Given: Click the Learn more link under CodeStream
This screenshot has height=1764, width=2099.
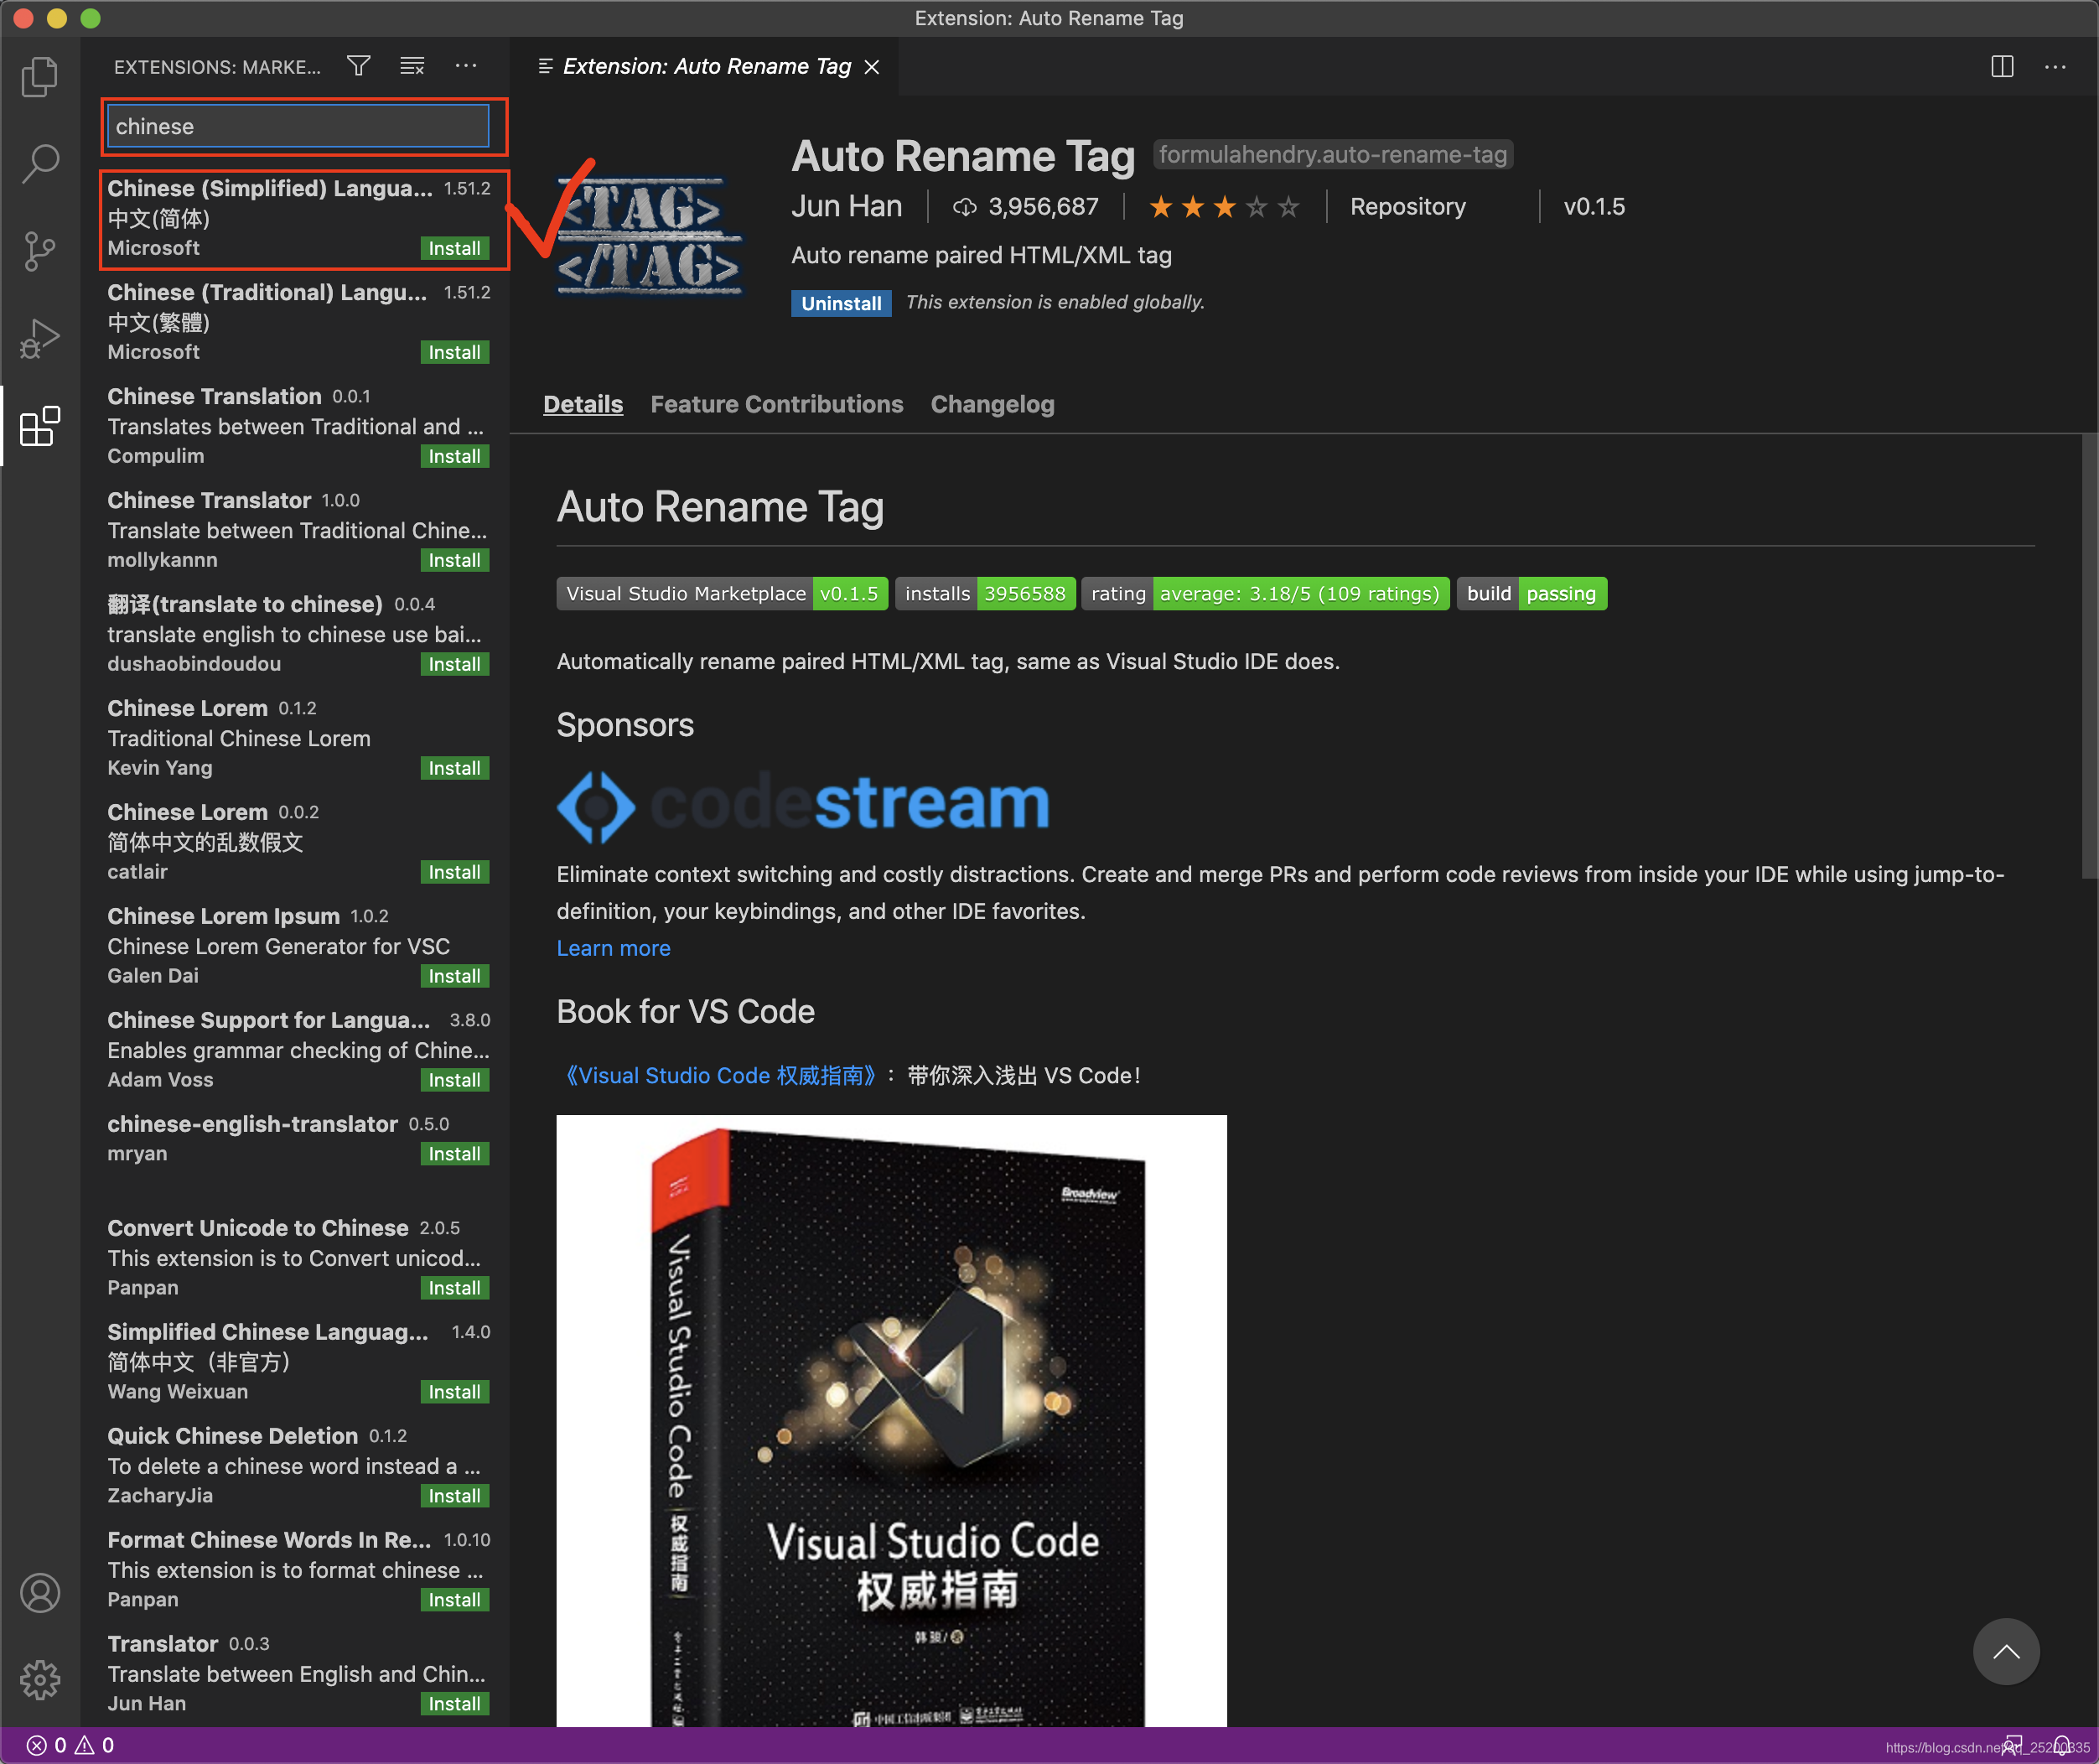Looking at the screenshot, I should coord(610,945).
